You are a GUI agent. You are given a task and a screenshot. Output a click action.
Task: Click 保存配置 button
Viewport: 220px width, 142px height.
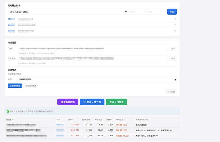click(171, 91)
